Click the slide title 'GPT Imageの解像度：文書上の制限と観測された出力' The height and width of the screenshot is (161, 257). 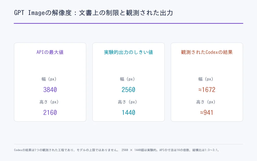coord(93,13)
